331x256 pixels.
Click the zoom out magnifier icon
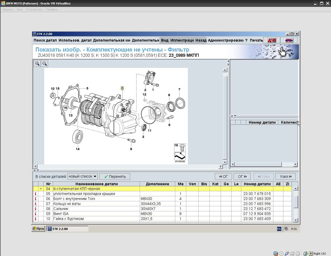pos(45,64)
